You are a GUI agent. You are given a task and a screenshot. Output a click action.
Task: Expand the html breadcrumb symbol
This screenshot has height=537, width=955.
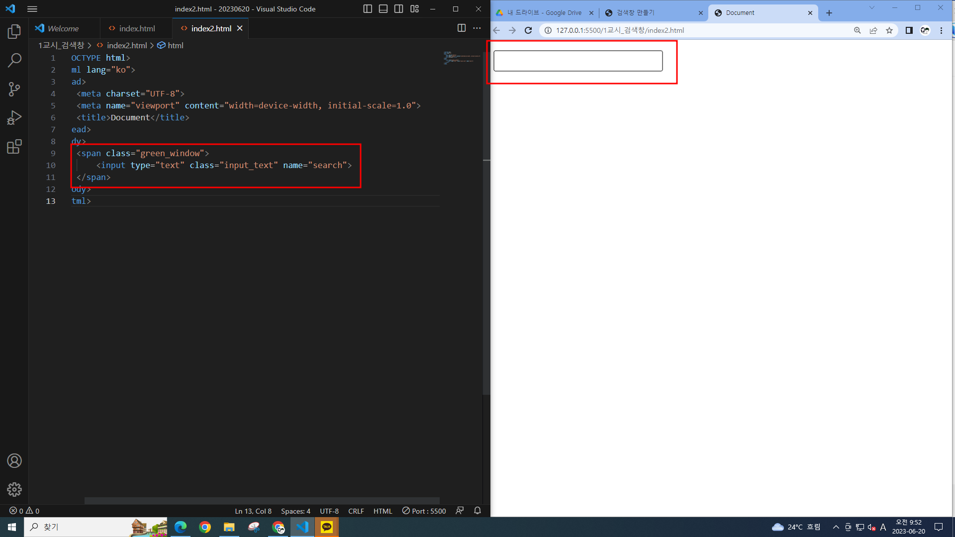(x=175, y=45)
